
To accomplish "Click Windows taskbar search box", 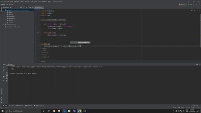I will (x=23, y=111).
